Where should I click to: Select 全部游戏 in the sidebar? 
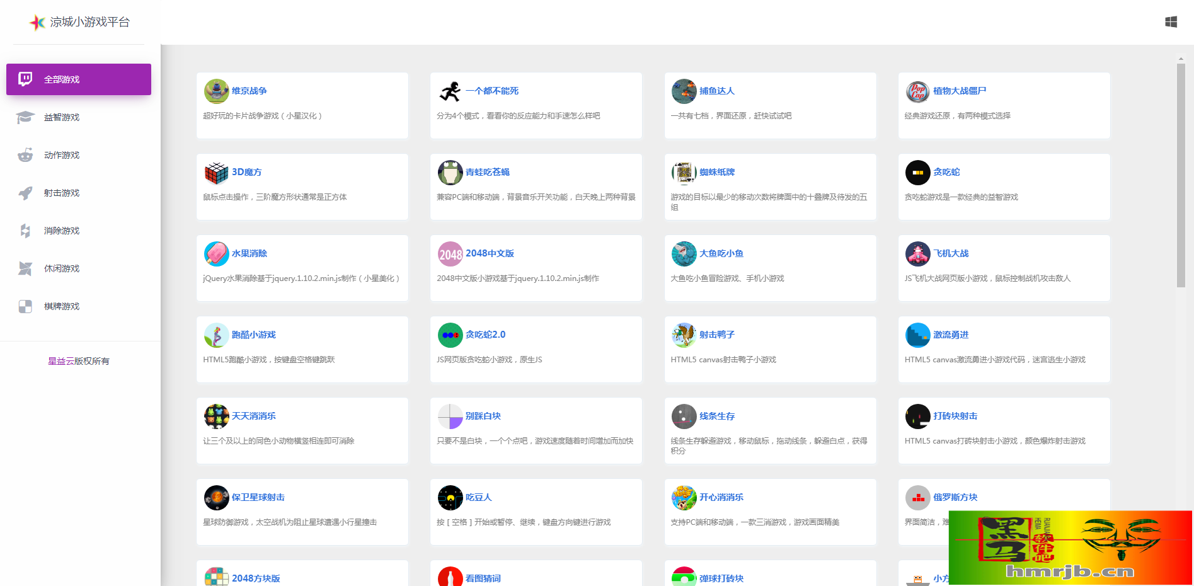pyautogui.click(x=79, y=79)
